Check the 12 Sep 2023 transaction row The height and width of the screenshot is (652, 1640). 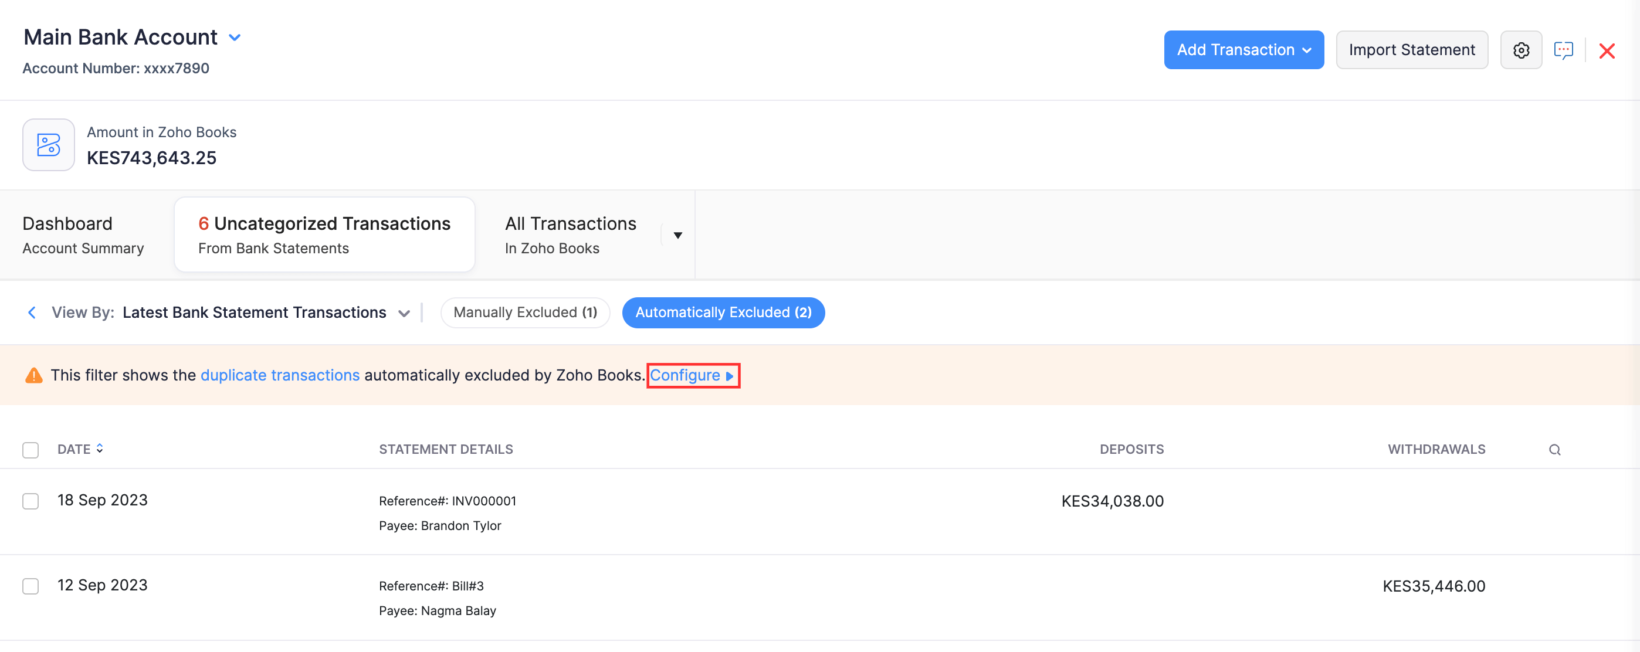tap(30, 586)
